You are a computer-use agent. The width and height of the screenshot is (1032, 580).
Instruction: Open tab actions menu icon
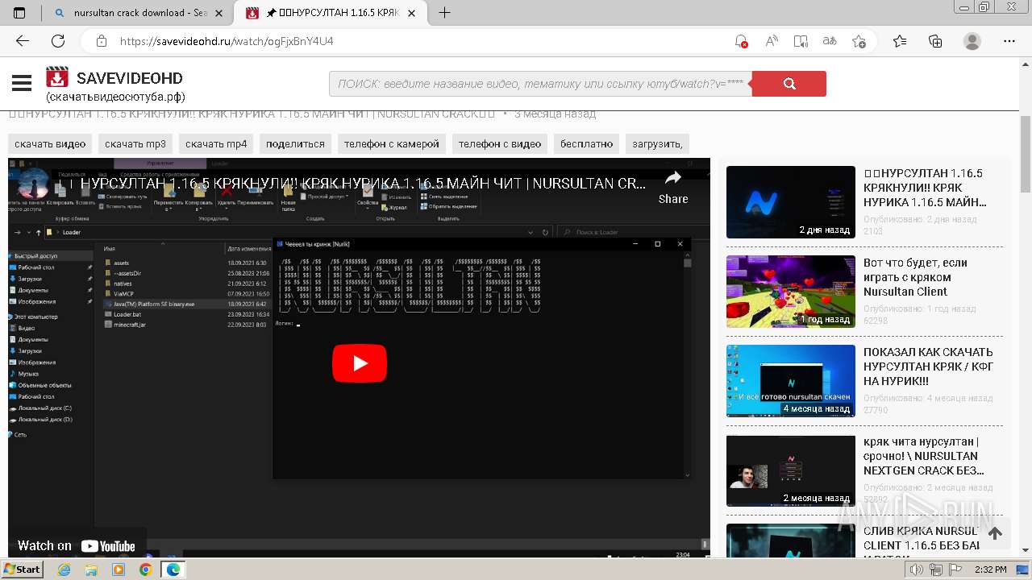click(x=19, y=13)
